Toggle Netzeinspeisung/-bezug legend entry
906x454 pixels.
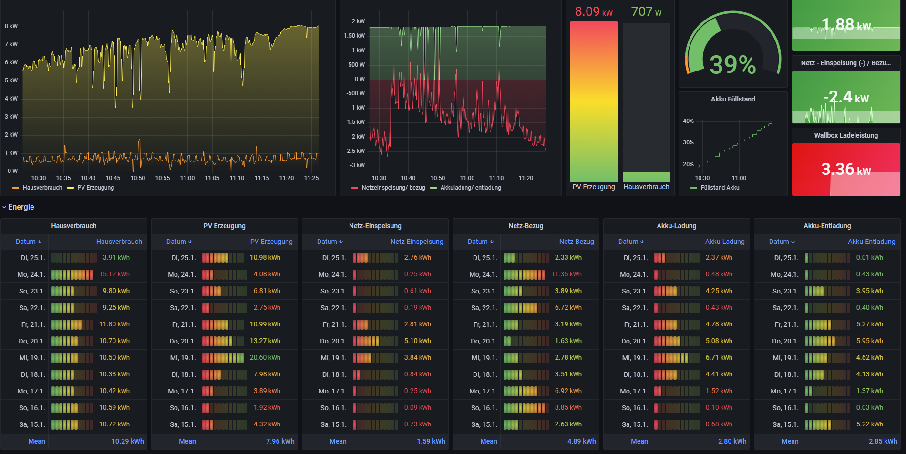(x=393, y=188)
